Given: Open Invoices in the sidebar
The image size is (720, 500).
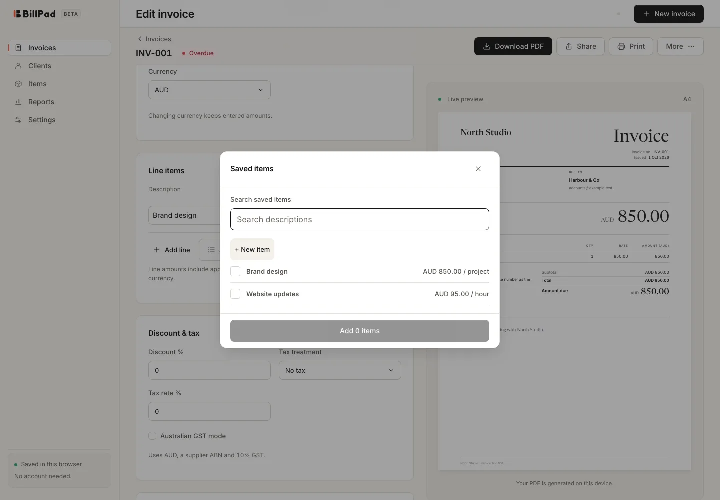Looking at the screenshot, I should coord(59,48).
